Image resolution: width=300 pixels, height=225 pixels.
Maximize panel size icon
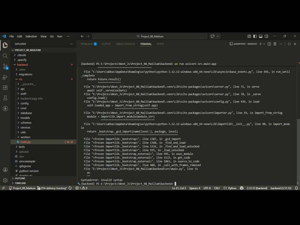[289, 44]
